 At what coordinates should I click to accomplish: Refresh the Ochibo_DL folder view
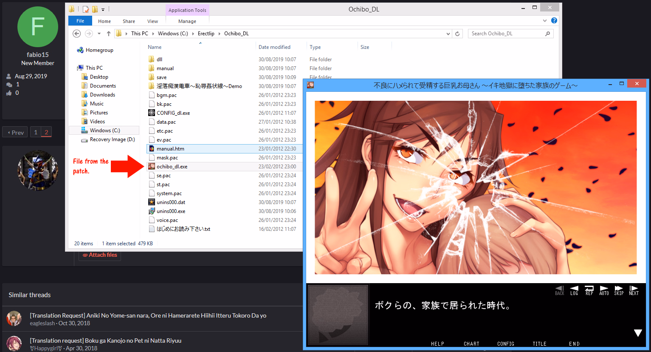tap(457, 34)
